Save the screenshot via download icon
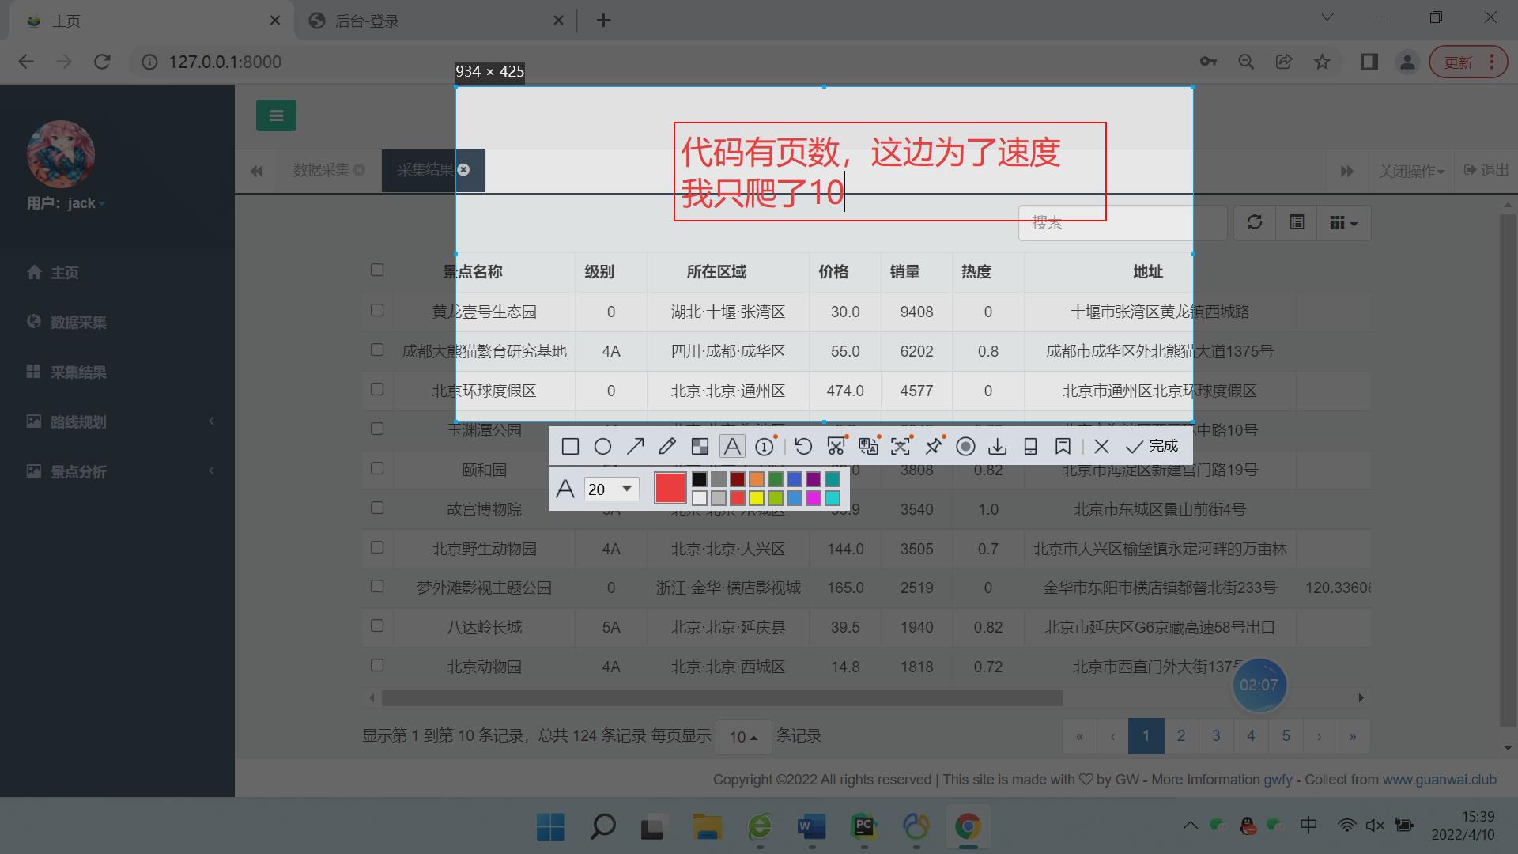 [997, 446]
